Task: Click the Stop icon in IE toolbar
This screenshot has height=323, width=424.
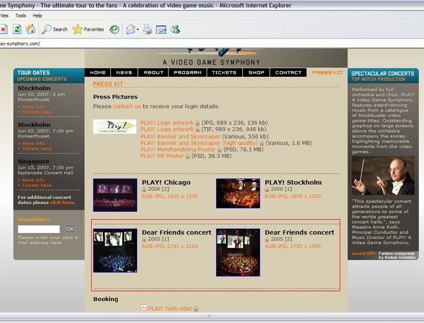Action: point(3,29)
